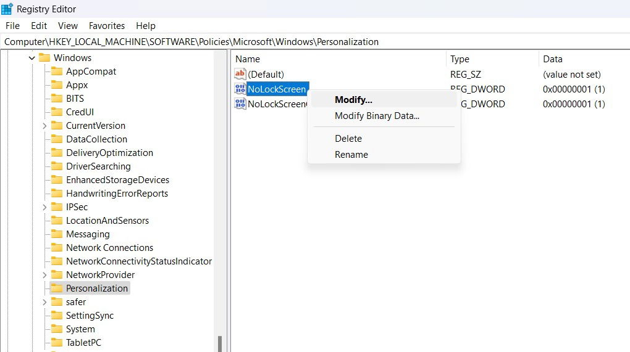Click the DataCollection folder icon

[57, 139]
